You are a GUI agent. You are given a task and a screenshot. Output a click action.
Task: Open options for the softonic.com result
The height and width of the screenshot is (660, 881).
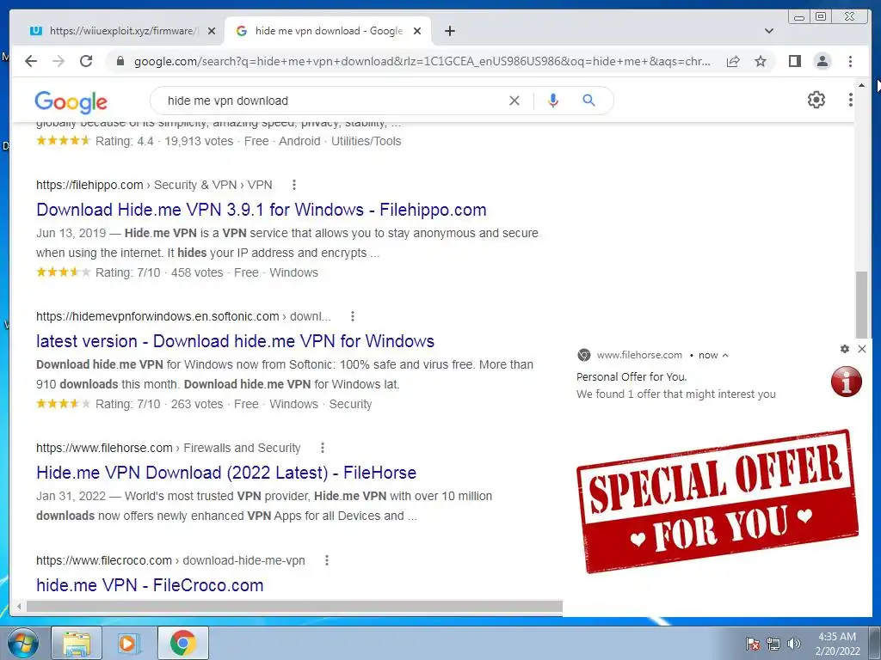352,316
